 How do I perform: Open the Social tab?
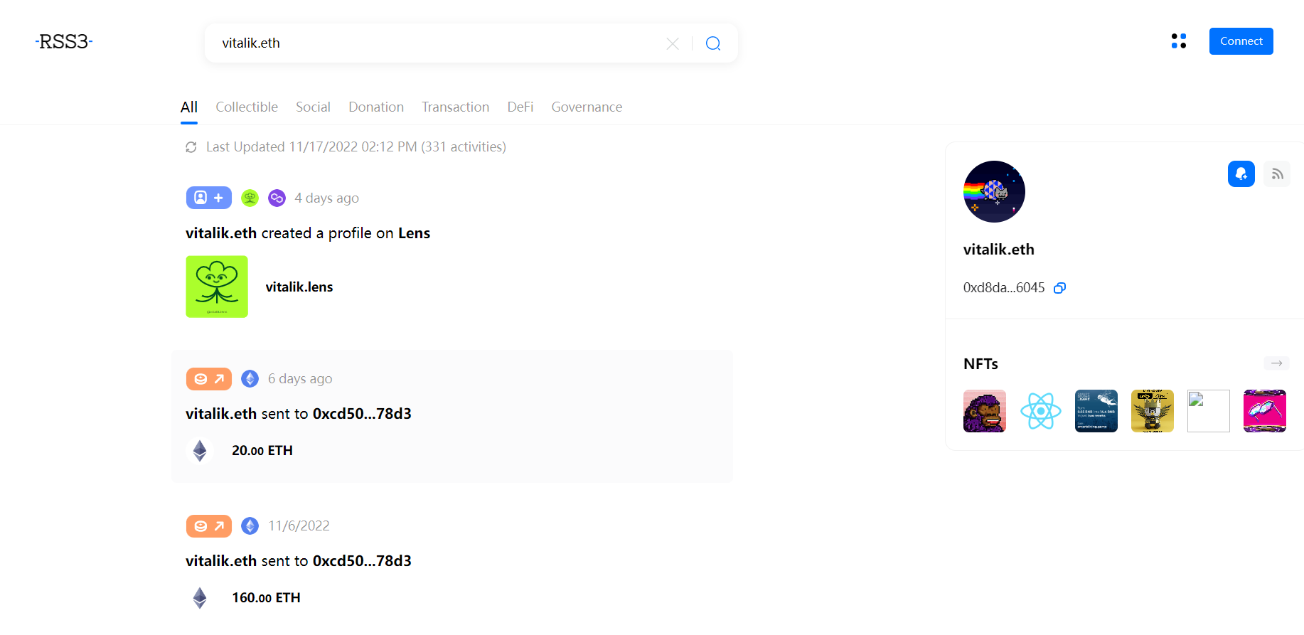(313, 107)
